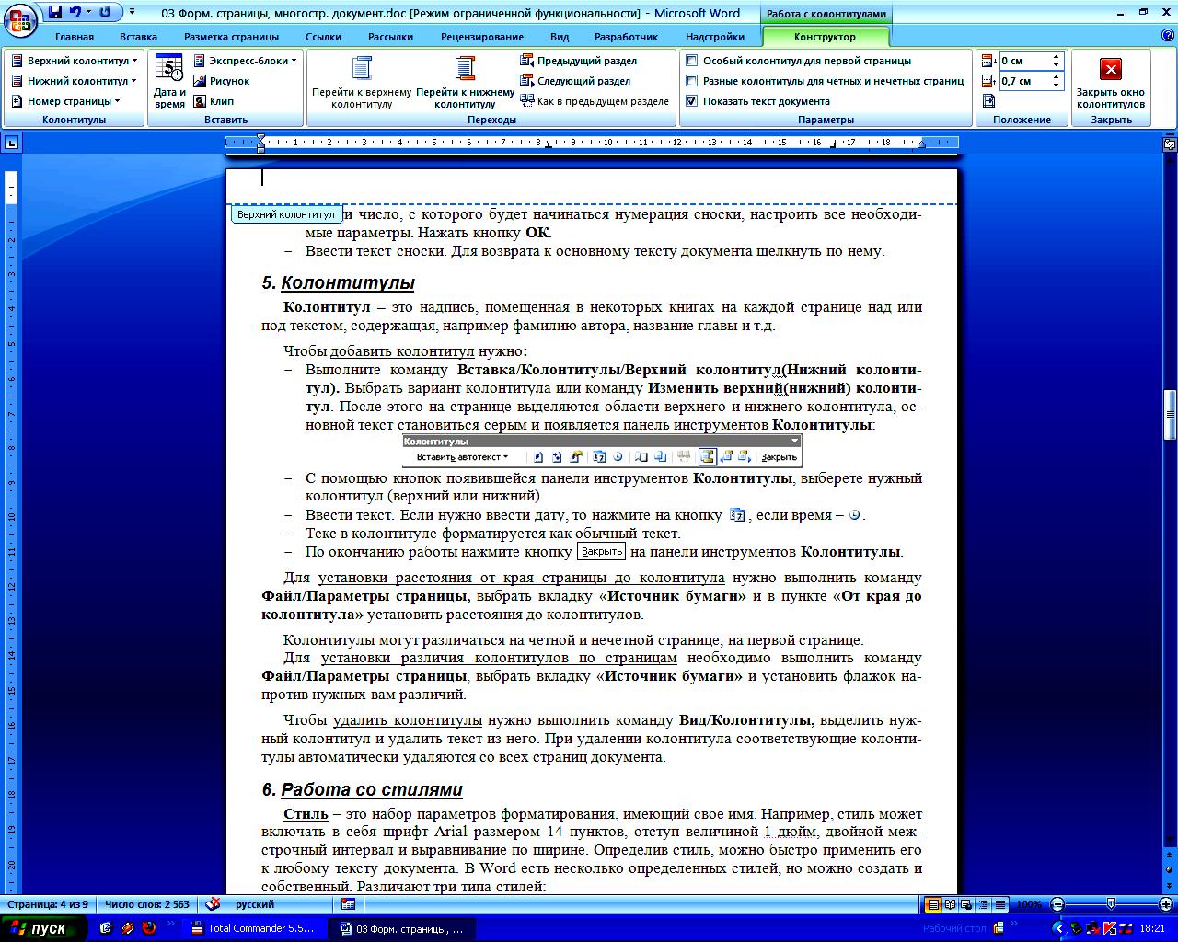Viewport: 1178px width, 942px height.
Task: Undo the last action in quick access toolbar
Action: (75, 13)
